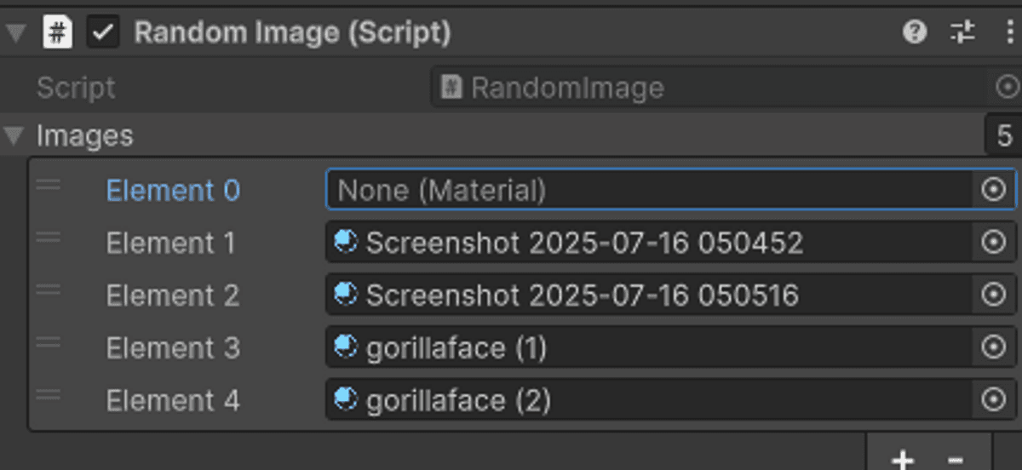Add a new element with plus button
The width and height of the screenshot is (1022, 470).
(x=902, y=460)
